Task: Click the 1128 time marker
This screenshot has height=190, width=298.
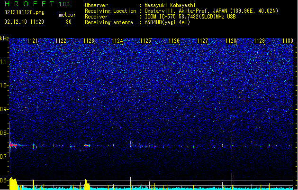Action: click(231, 40)
